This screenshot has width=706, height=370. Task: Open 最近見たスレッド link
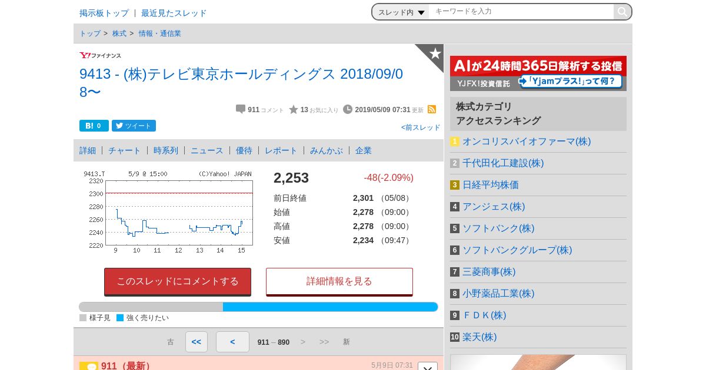pos(174,13)
